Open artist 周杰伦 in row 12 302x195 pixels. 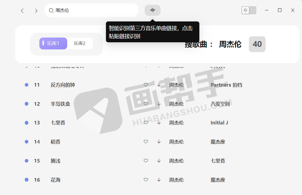tap(176, 104)
